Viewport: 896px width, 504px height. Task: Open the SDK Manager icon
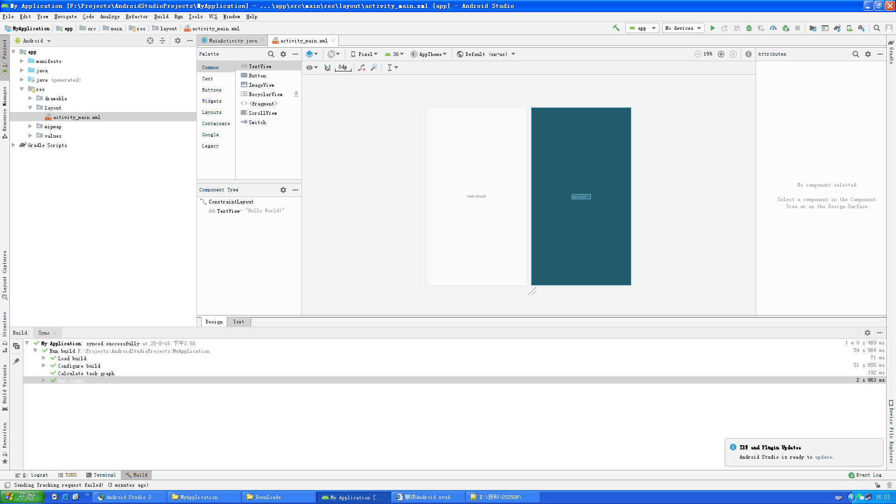point(861,28)
